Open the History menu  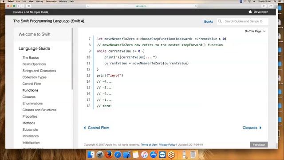[x=39, y=1]
